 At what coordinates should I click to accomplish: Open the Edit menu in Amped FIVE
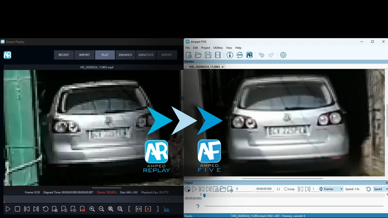tap(195, 48)
